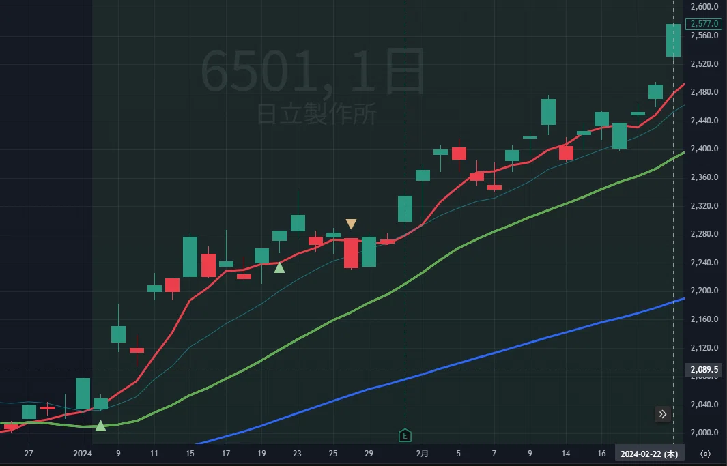Click the 2,160.0 price axis label
The height and width of the screenshot is (466, 727).
point(704,319)
